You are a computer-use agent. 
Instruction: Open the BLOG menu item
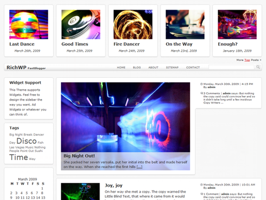coord(137,68)
